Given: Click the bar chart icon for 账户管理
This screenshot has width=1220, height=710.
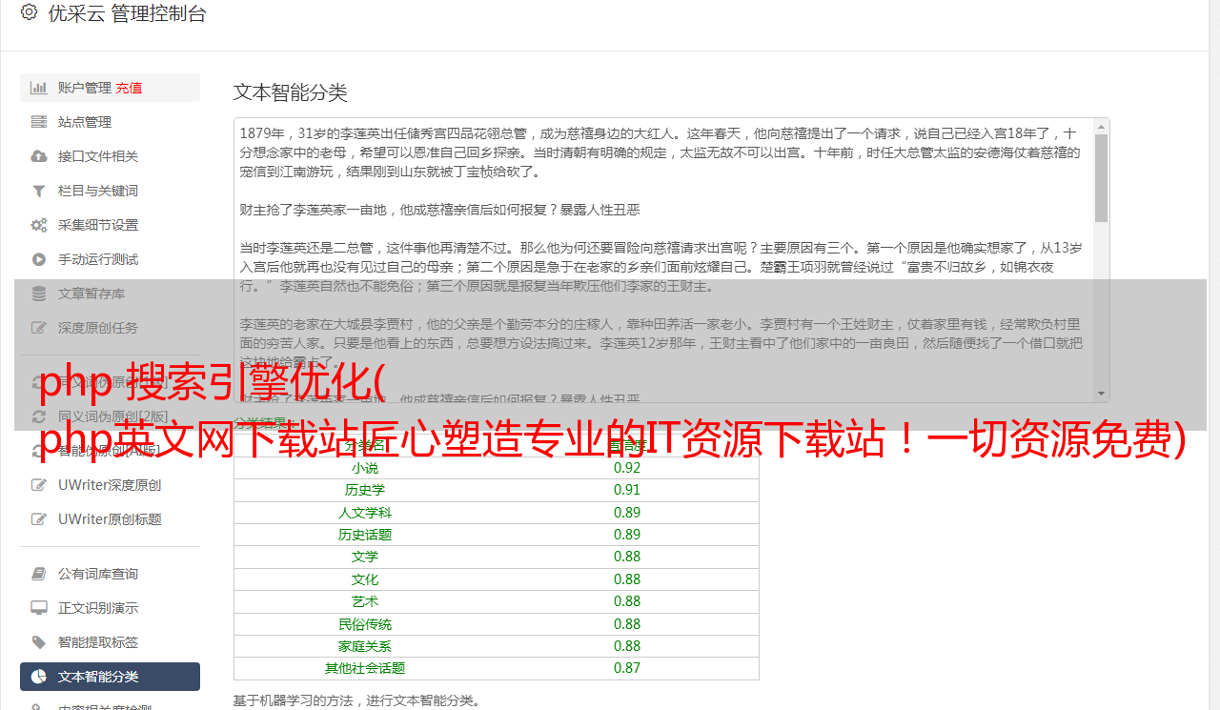Looking at the screenshot, I should coord(39,88).
